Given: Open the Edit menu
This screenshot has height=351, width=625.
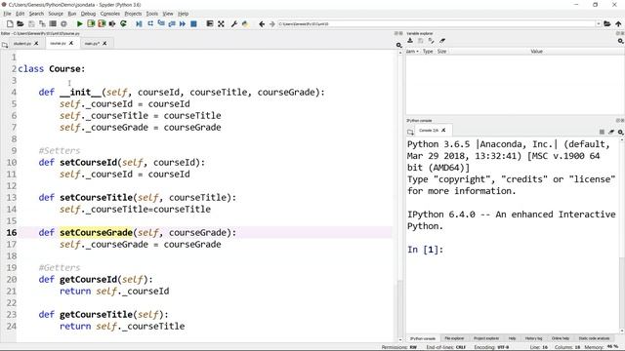Looking at the screenshot, I should pyautogui.click(x=21, y=14).
